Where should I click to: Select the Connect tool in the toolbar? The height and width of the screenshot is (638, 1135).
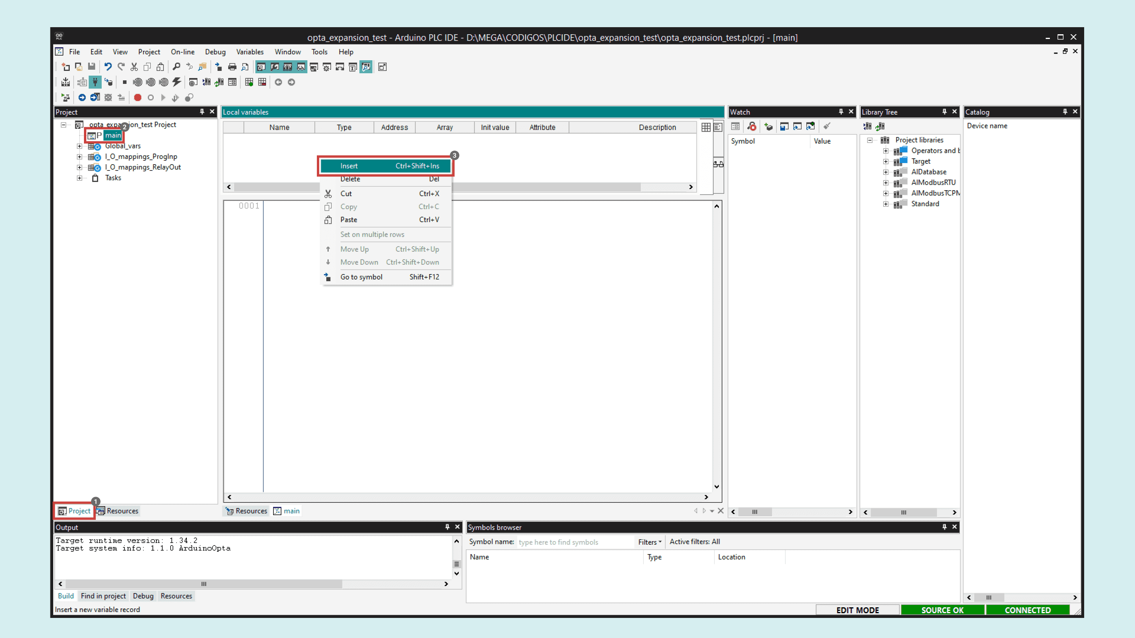coord(95,82)
